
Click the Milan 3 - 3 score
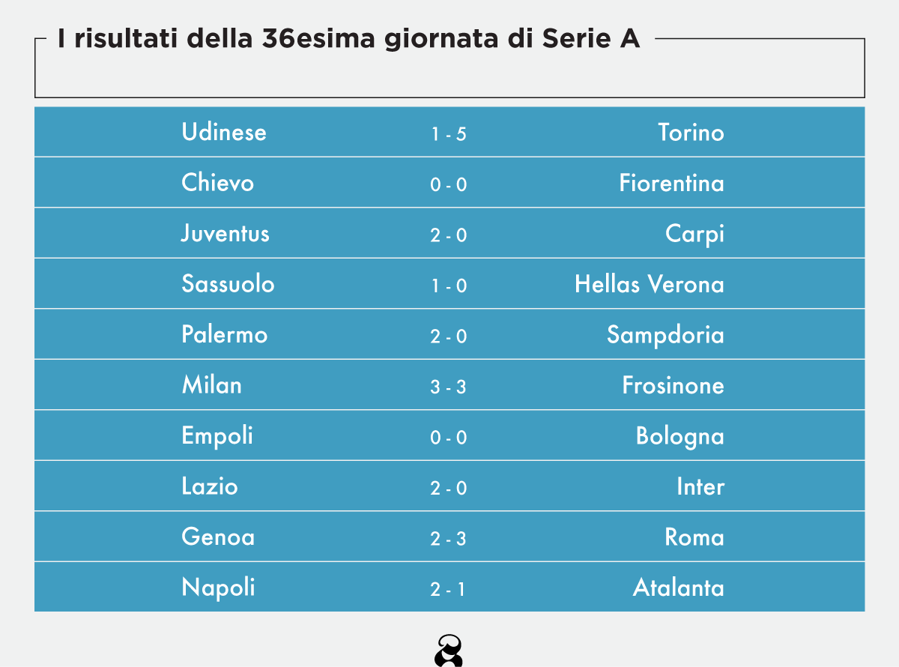tap(449, 387)
